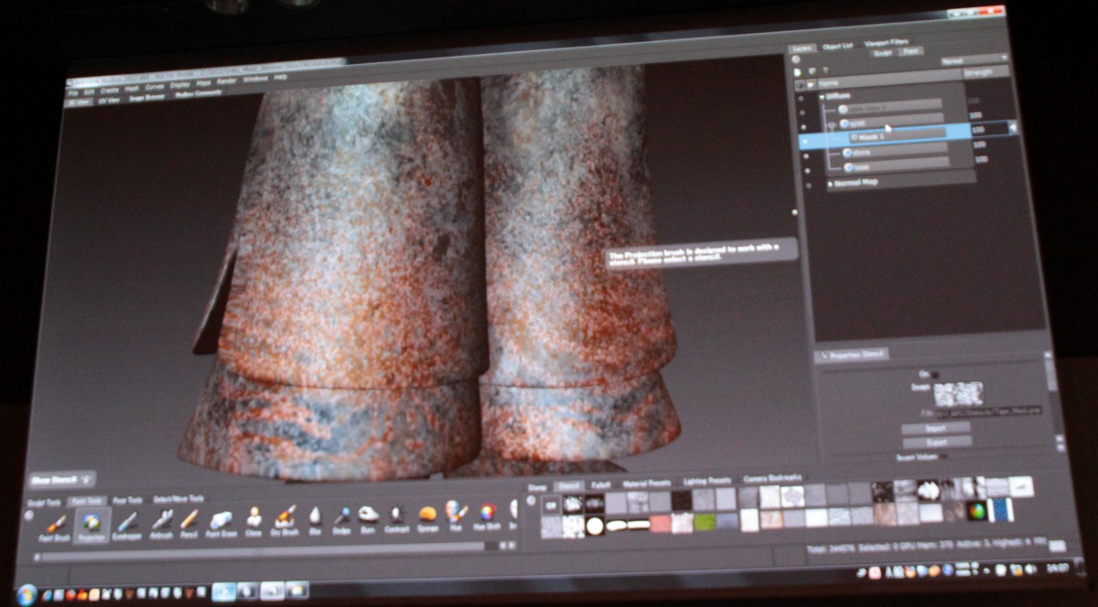Select the Airbrush tool
This screenshot has width=1098, height=607.
(161, 524)
